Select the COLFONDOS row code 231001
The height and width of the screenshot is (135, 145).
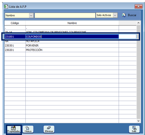[9, 36]
